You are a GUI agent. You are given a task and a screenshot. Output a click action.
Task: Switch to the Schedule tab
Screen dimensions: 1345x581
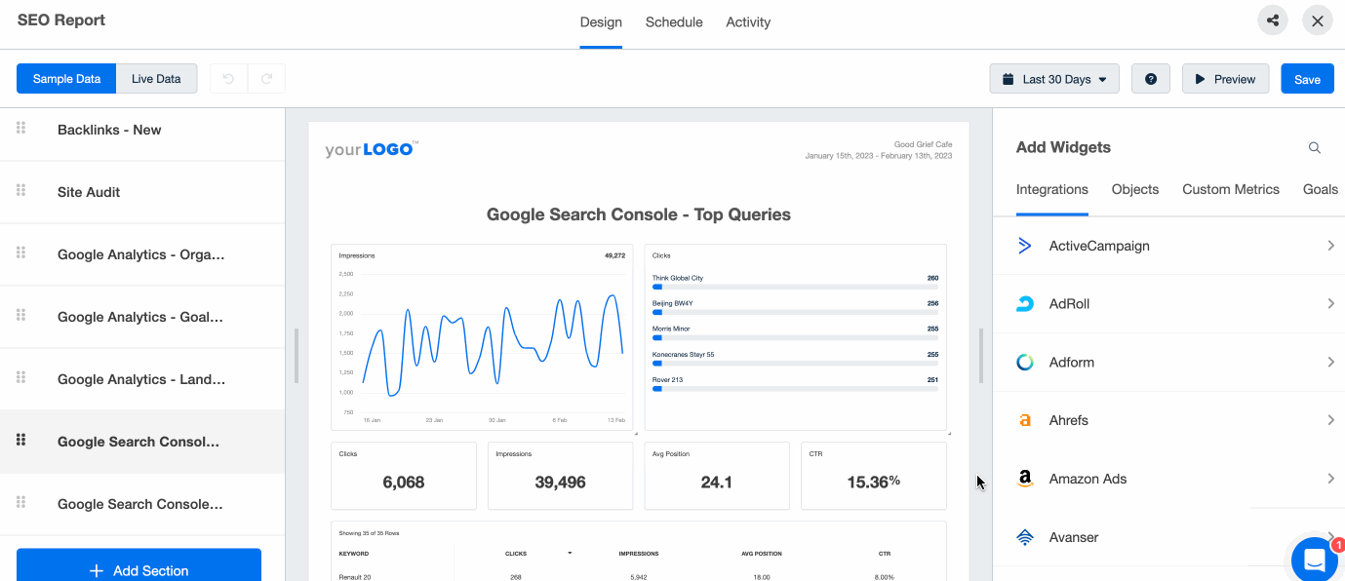pyautogui.click(x=673, y=21)
